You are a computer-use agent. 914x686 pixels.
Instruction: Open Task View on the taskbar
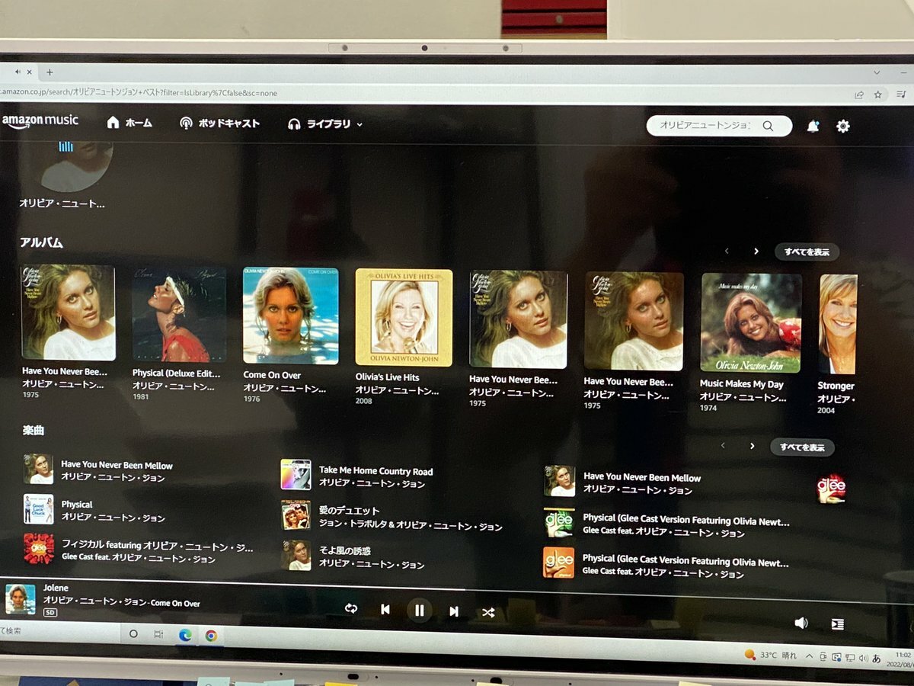pos(158,634)
